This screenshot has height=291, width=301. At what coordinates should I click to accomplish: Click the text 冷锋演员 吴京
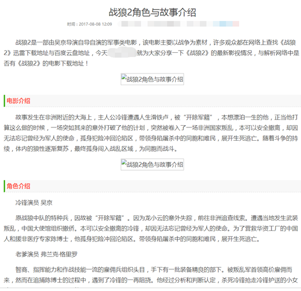(x=34, y=203)
